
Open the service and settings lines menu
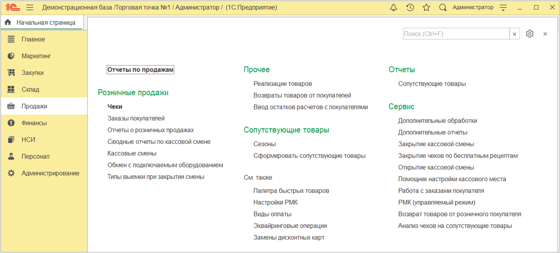point(503,7)
